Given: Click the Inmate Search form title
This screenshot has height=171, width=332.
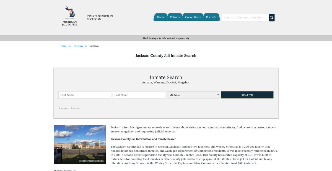Looking at the screenshot, I should tap(166, 77).
